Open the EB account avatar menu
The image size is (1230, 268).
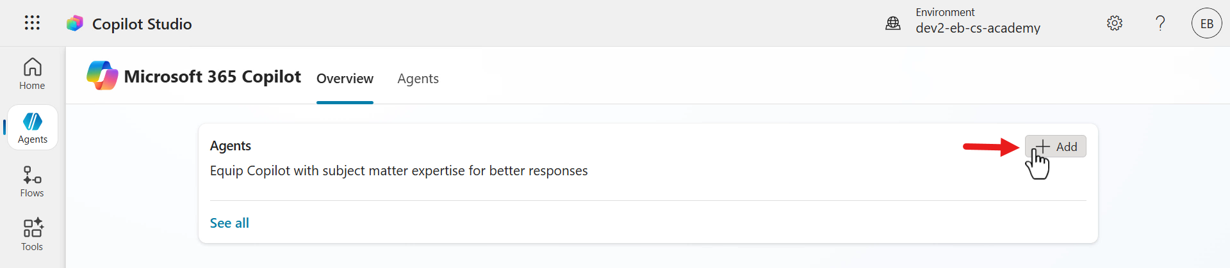tap(1206, 24)
